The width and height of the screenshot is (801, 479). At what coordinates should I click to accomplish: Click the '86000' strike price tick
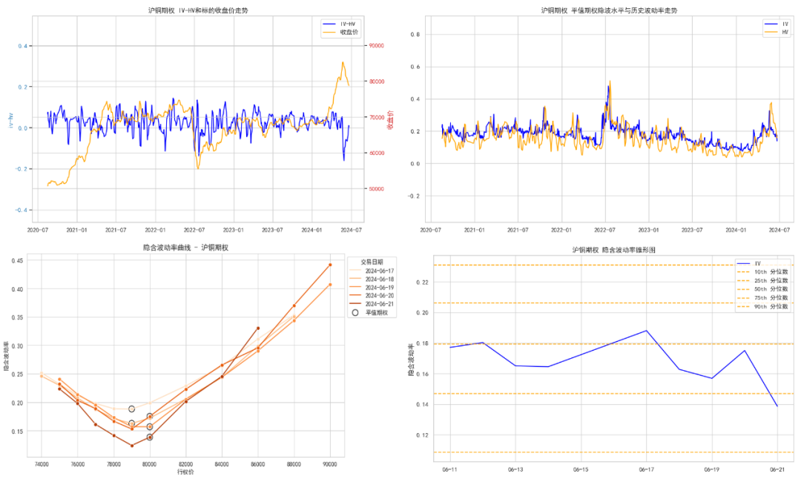(258, 465)
